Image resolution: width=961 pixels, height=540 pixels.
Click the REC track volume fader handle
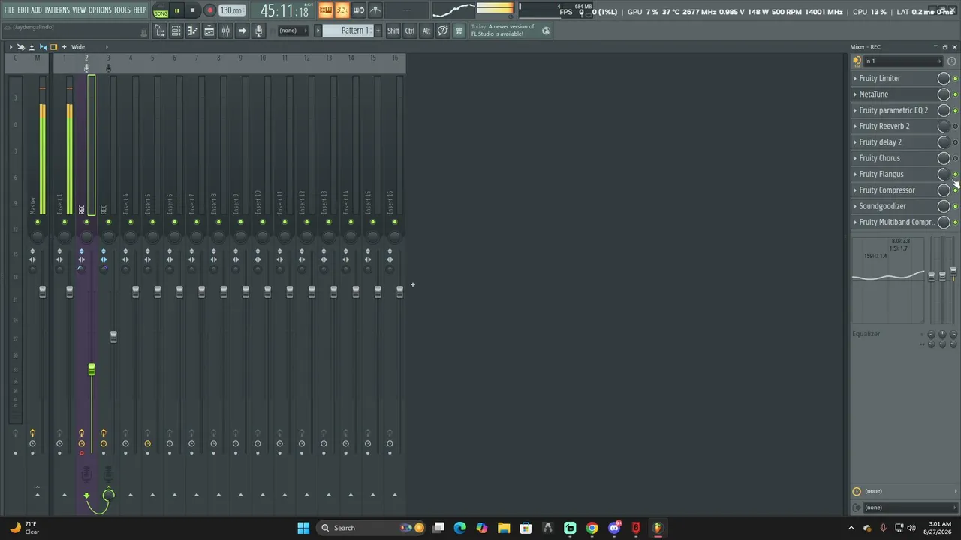92,369
